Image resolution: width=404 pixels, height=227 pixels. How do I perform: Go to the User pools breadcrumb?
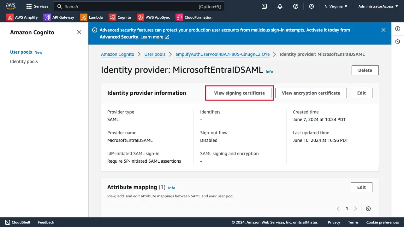[x=155, y=54]
